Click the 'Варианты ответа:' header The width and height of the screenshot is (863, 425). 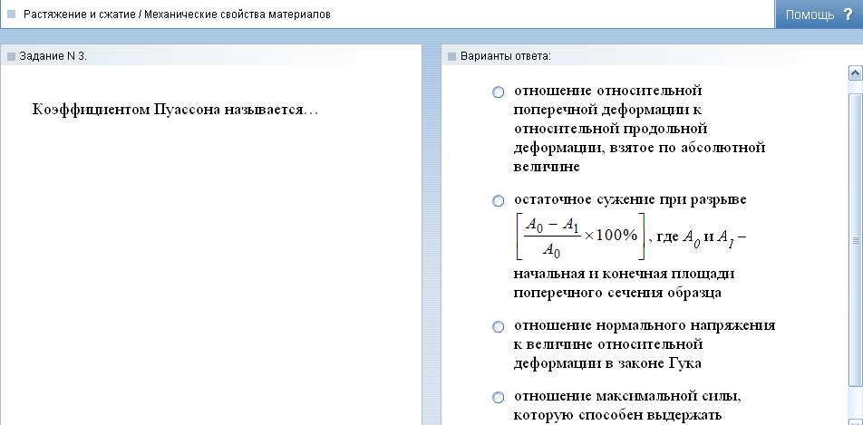pyautogui.click(x=505, y=56)
